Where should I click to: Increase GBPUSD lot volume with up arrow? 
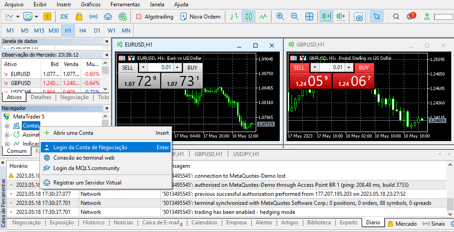tap(350, 68)
